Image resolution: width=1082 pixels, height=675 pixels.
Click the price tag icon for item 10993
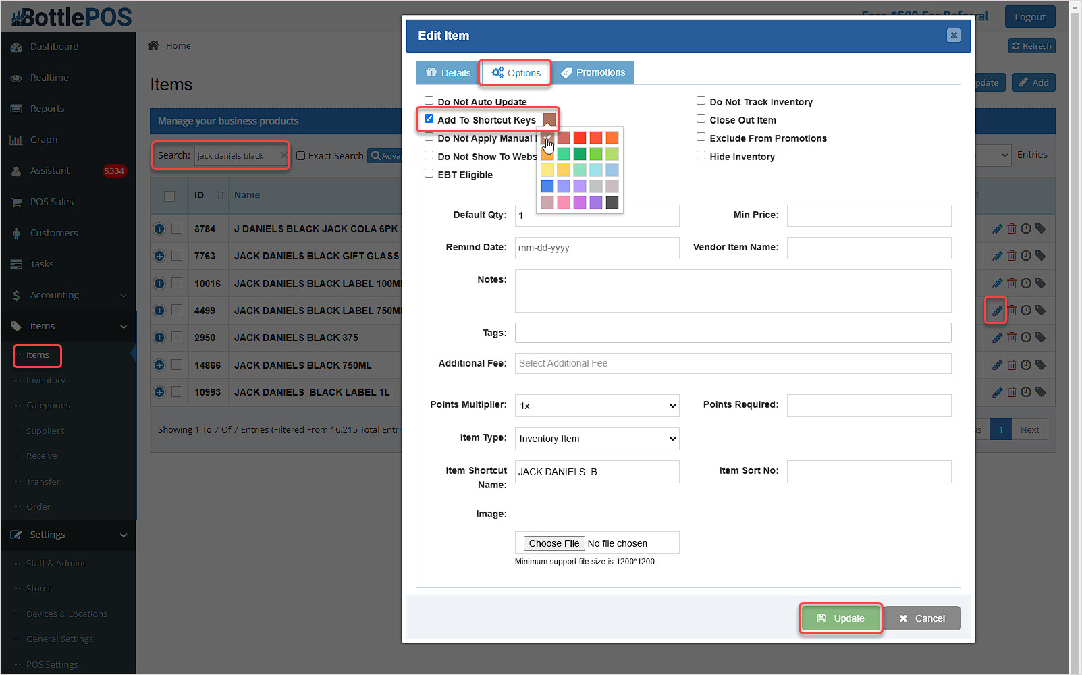[x=1042, y=391]
